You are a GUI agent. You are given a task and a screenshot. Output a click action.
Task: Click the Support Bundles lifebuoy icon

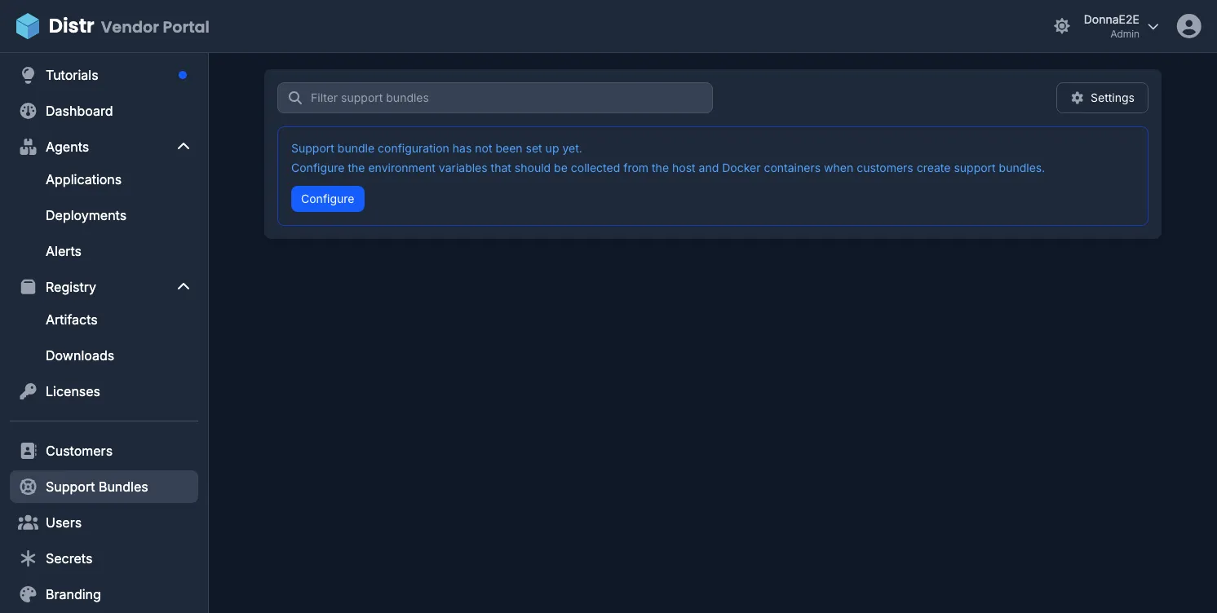pos(28,487)
